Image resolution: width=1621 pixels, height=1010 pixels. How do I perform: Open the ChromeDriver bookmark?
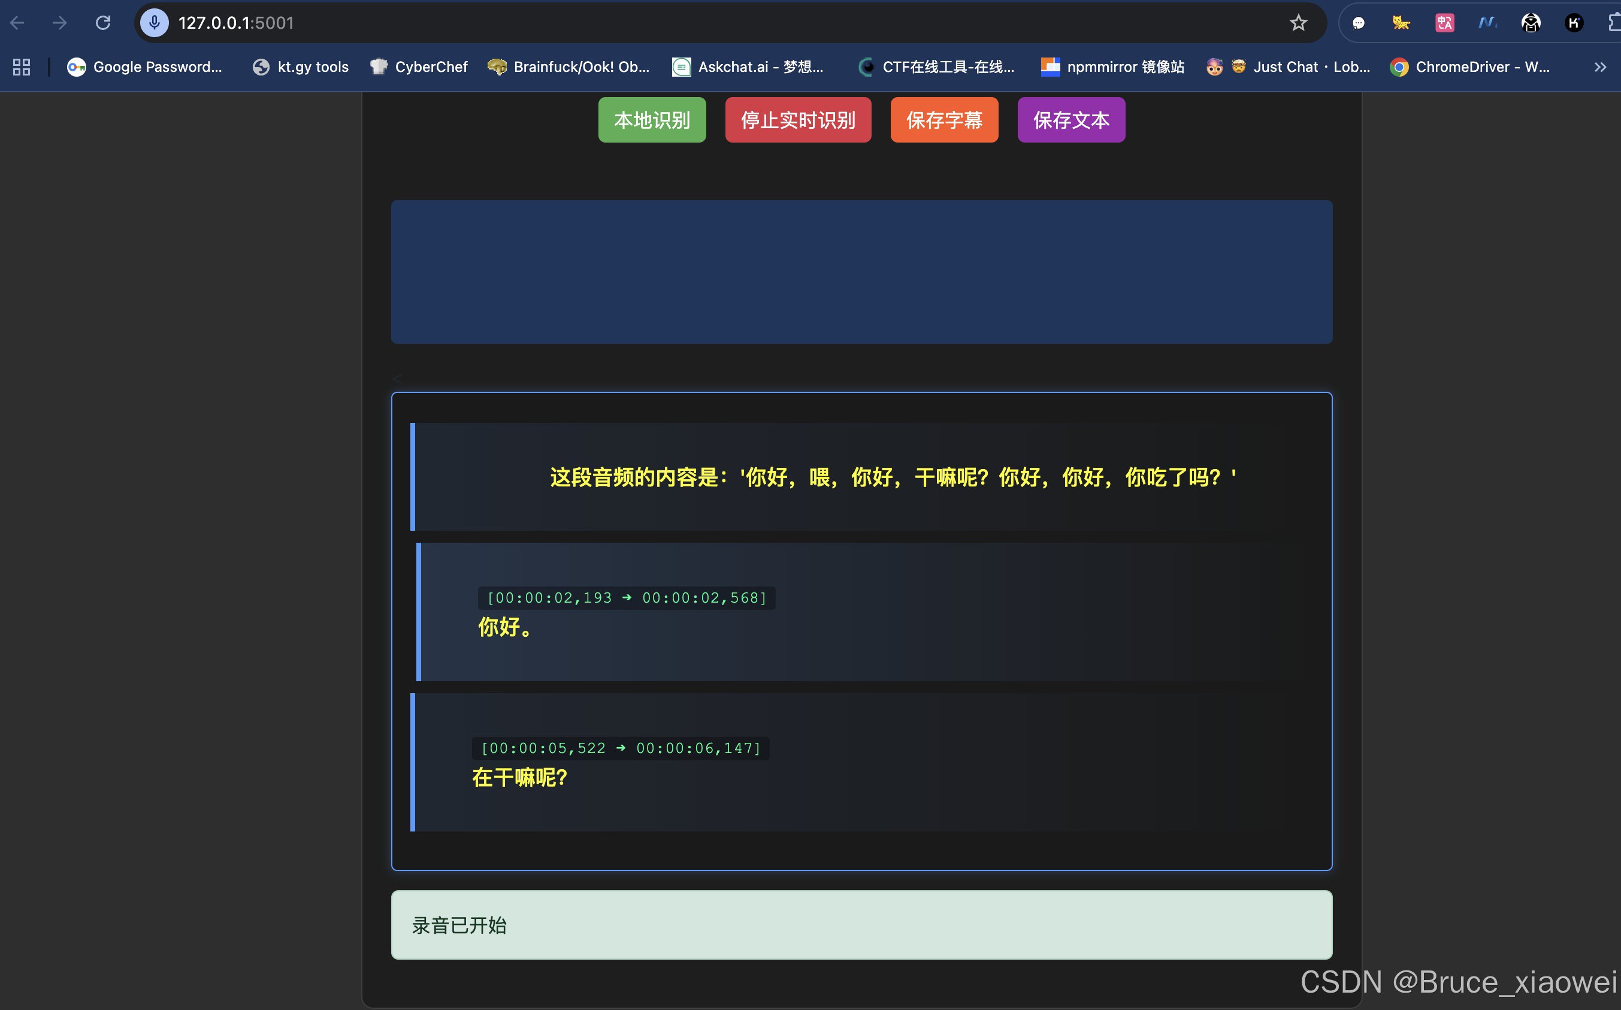click(x=1469, y=67)
